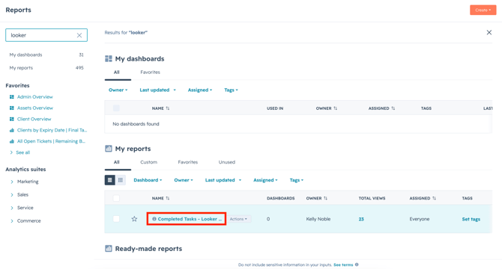Select the All tab under My reports
The height and width of the screenshot is (269, 502).
pos(117,162)
